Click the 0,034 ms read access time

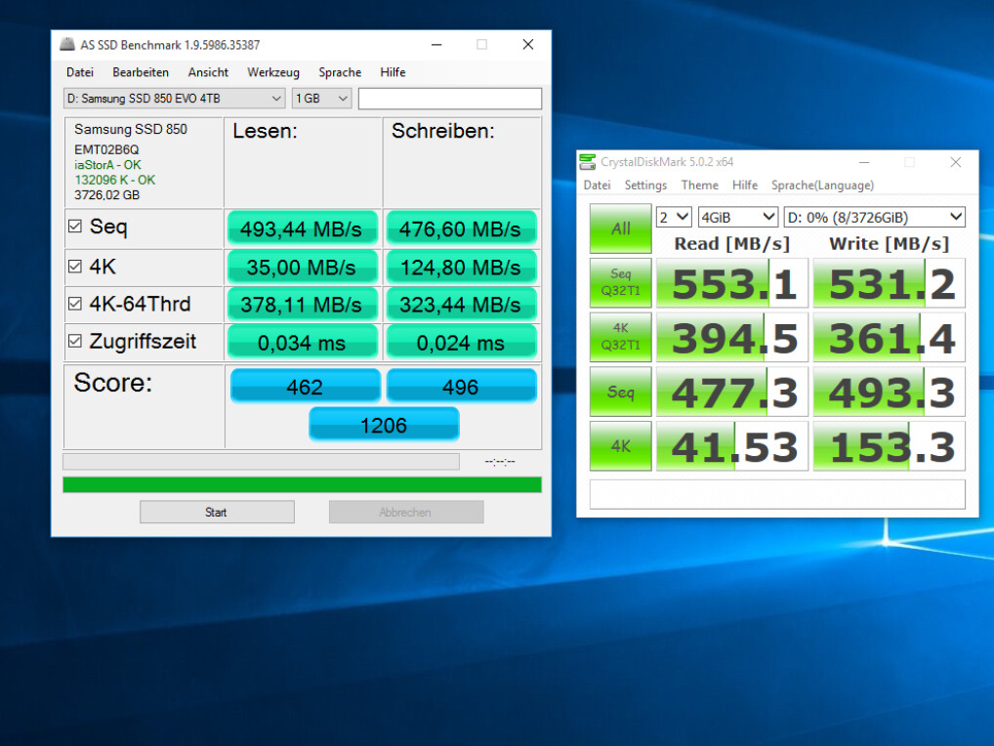[x=302, y=343]
